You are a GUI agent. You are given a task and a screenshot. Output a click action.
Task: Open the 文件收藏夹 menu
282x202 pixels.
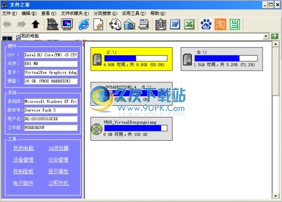pyautogui.click(x=75, y=13)
